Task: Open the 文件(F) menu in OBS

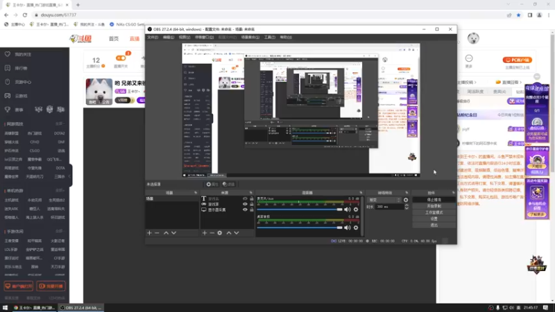Action: click(x=153, y=37)
